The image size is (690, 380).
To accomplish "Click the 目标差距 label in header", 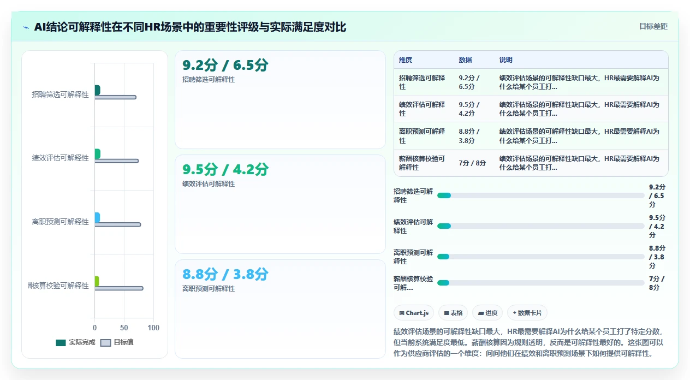I will pos(653,26).
